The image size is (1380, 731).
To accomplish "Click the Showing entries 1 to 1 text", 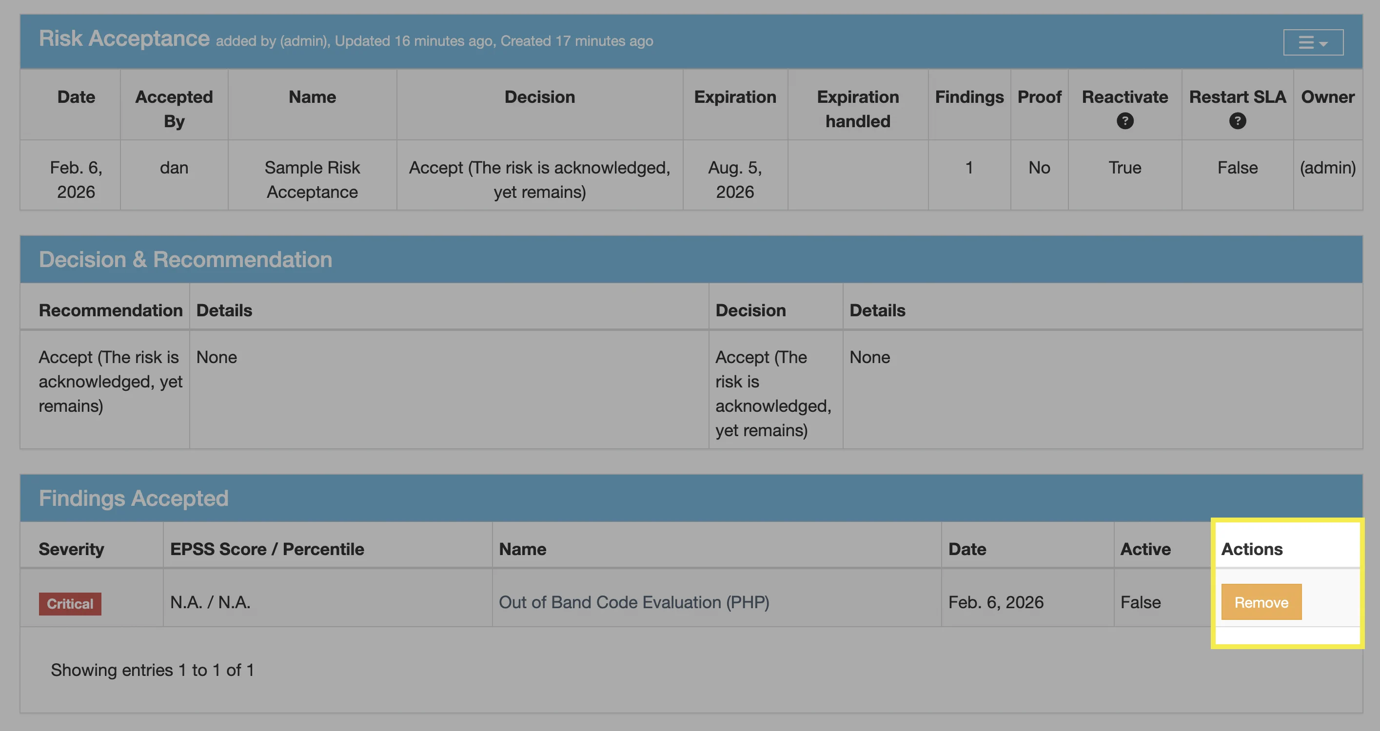I will 152,670.
